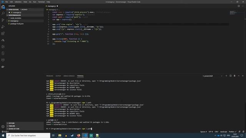Image resolution: width=246 pixels, height=138 pixels.
Task: Open the Docker whale icon view
Action: [3, 67]
